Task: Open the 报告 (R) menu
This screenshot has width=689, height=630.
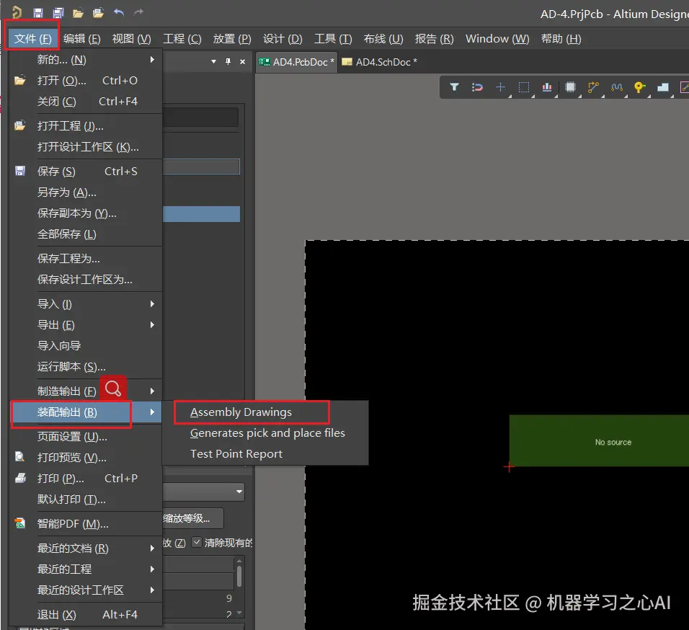Action: pos(434,39)
